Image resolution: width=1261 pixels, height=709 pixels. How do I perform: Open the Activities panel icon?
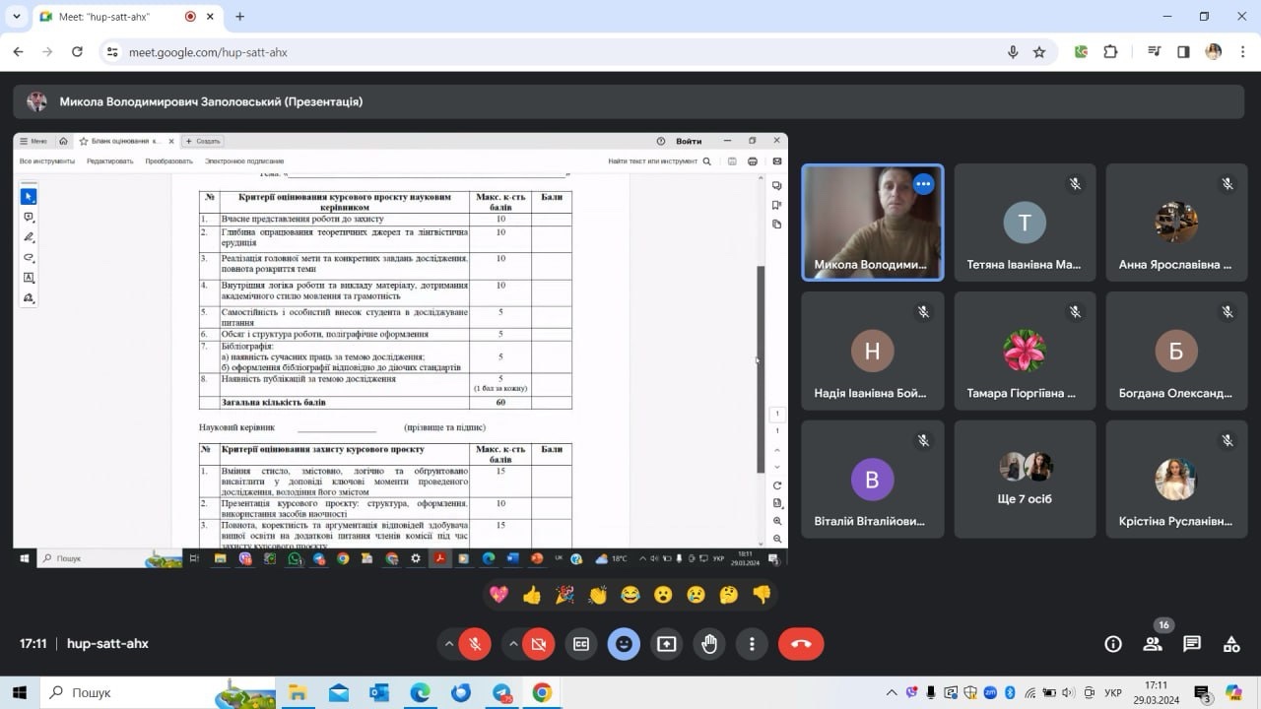(x=1231, y=644)
